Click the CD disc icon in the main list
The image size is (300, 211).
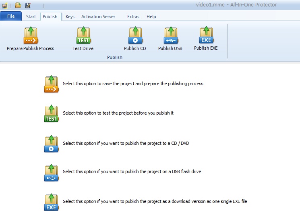[x=51, y=144]
